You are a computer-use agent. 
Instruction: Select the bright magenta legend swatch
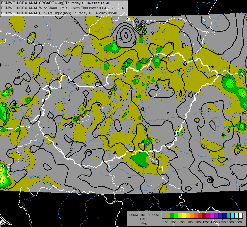[x=212, y=216]
